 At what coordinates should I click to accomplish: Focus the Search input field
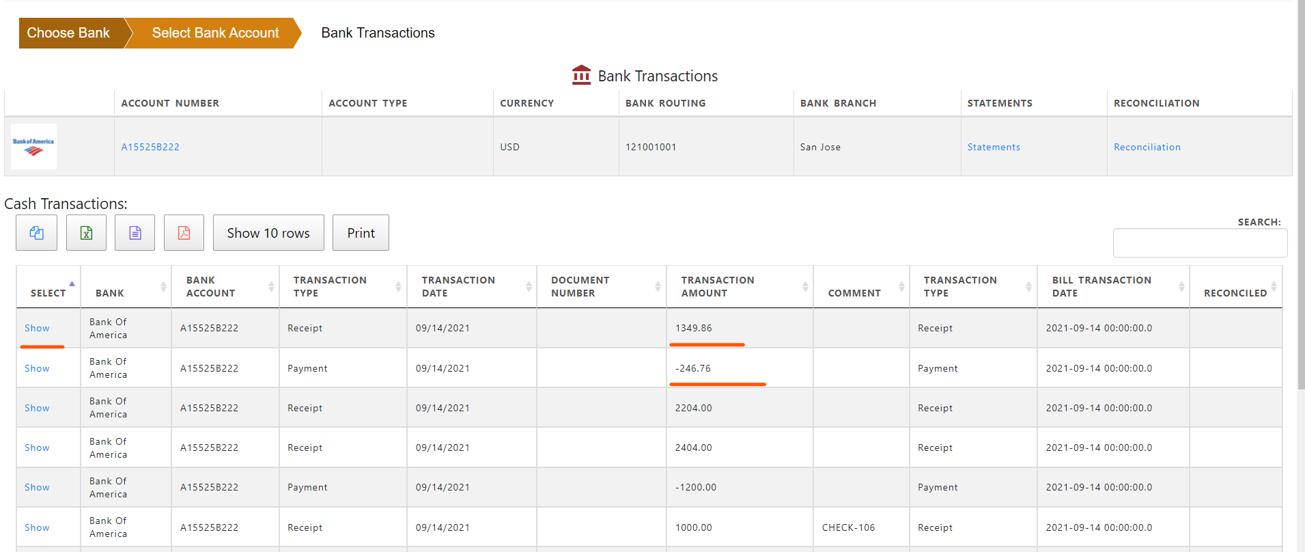1200,243
